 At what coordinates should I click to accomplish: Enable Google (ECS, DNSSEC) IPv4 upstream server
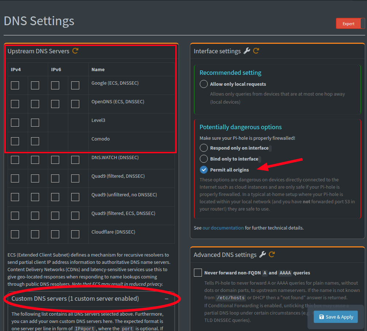(x=15, y=85)
